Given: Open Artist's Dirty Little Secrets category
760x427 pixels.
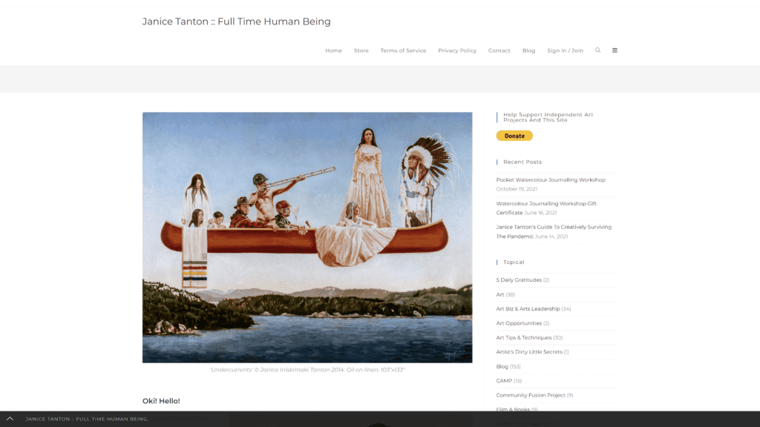Looking at the screenshot, I should click(x=528, y=352).
